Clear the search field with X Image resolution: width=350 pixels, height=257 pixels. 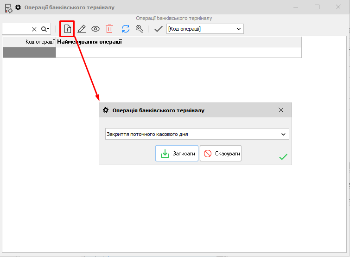34,29
